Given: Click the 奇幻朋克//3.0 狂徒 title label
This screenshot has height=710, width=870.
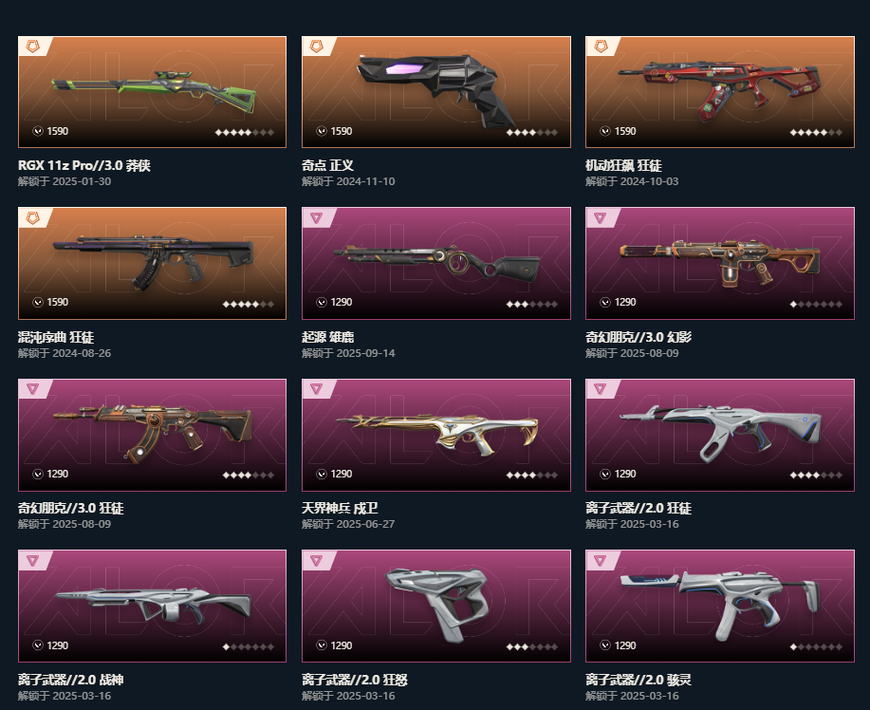Looking at the screenshot, I should coord(70,508).
